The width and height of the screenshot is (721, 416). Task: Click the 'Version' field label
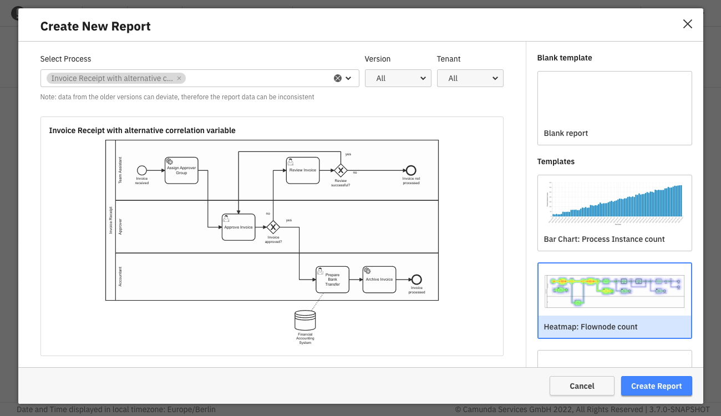378,59
